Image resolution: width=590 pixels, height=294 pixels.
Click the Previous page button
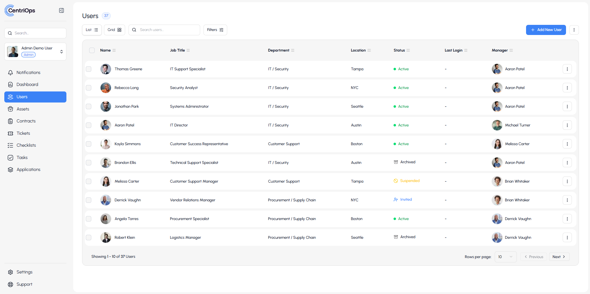coord(533,257)
